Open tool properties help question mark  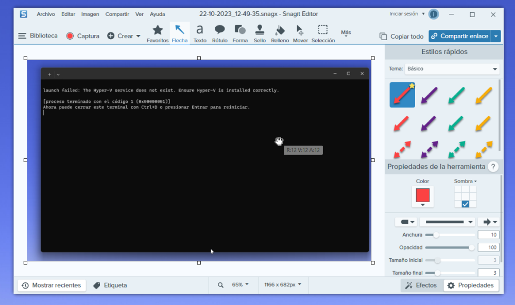pos(493,167)
